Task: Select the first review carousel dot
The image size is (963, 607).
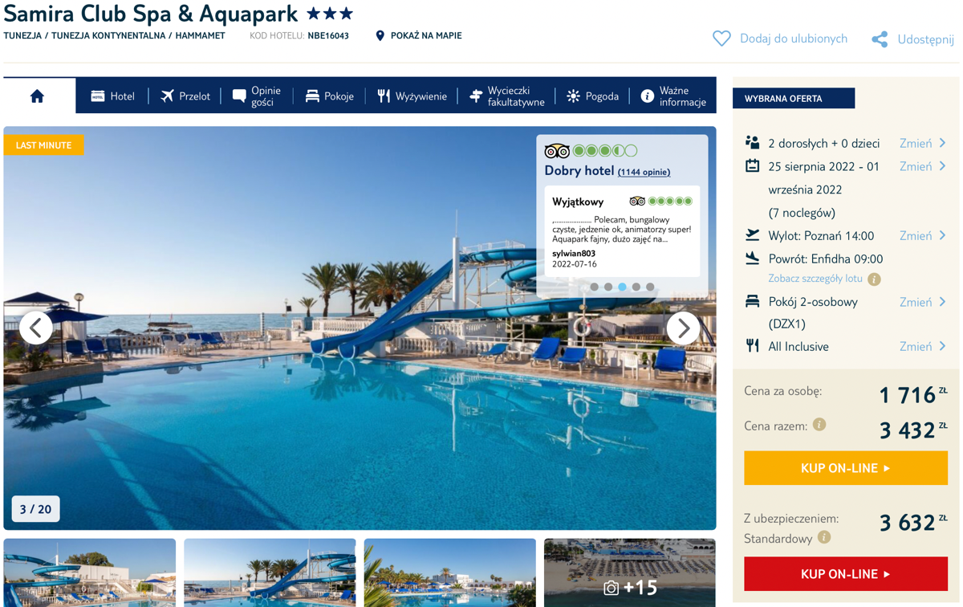Action: pyautogui.click(x=594, y=287)
